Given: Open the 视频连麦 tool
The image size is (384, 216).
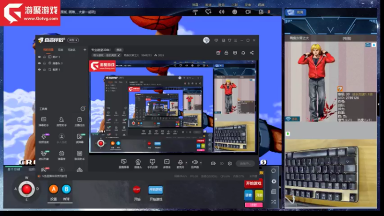Looking at the screenshot, I should pos(44,138).
